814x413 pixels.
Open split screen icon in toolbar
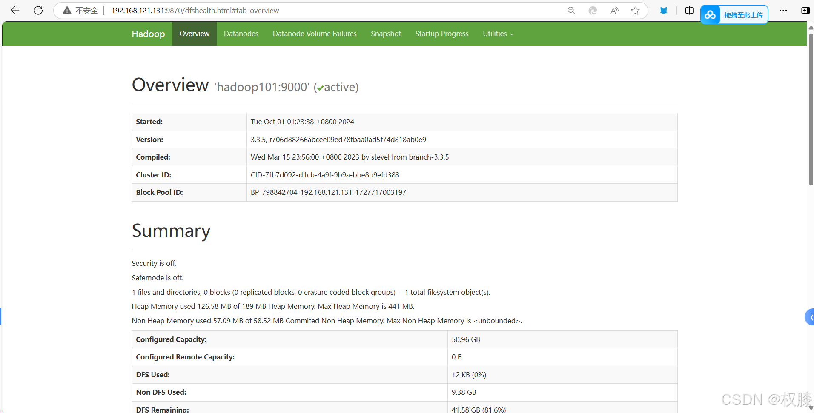(x=690, y=11)
